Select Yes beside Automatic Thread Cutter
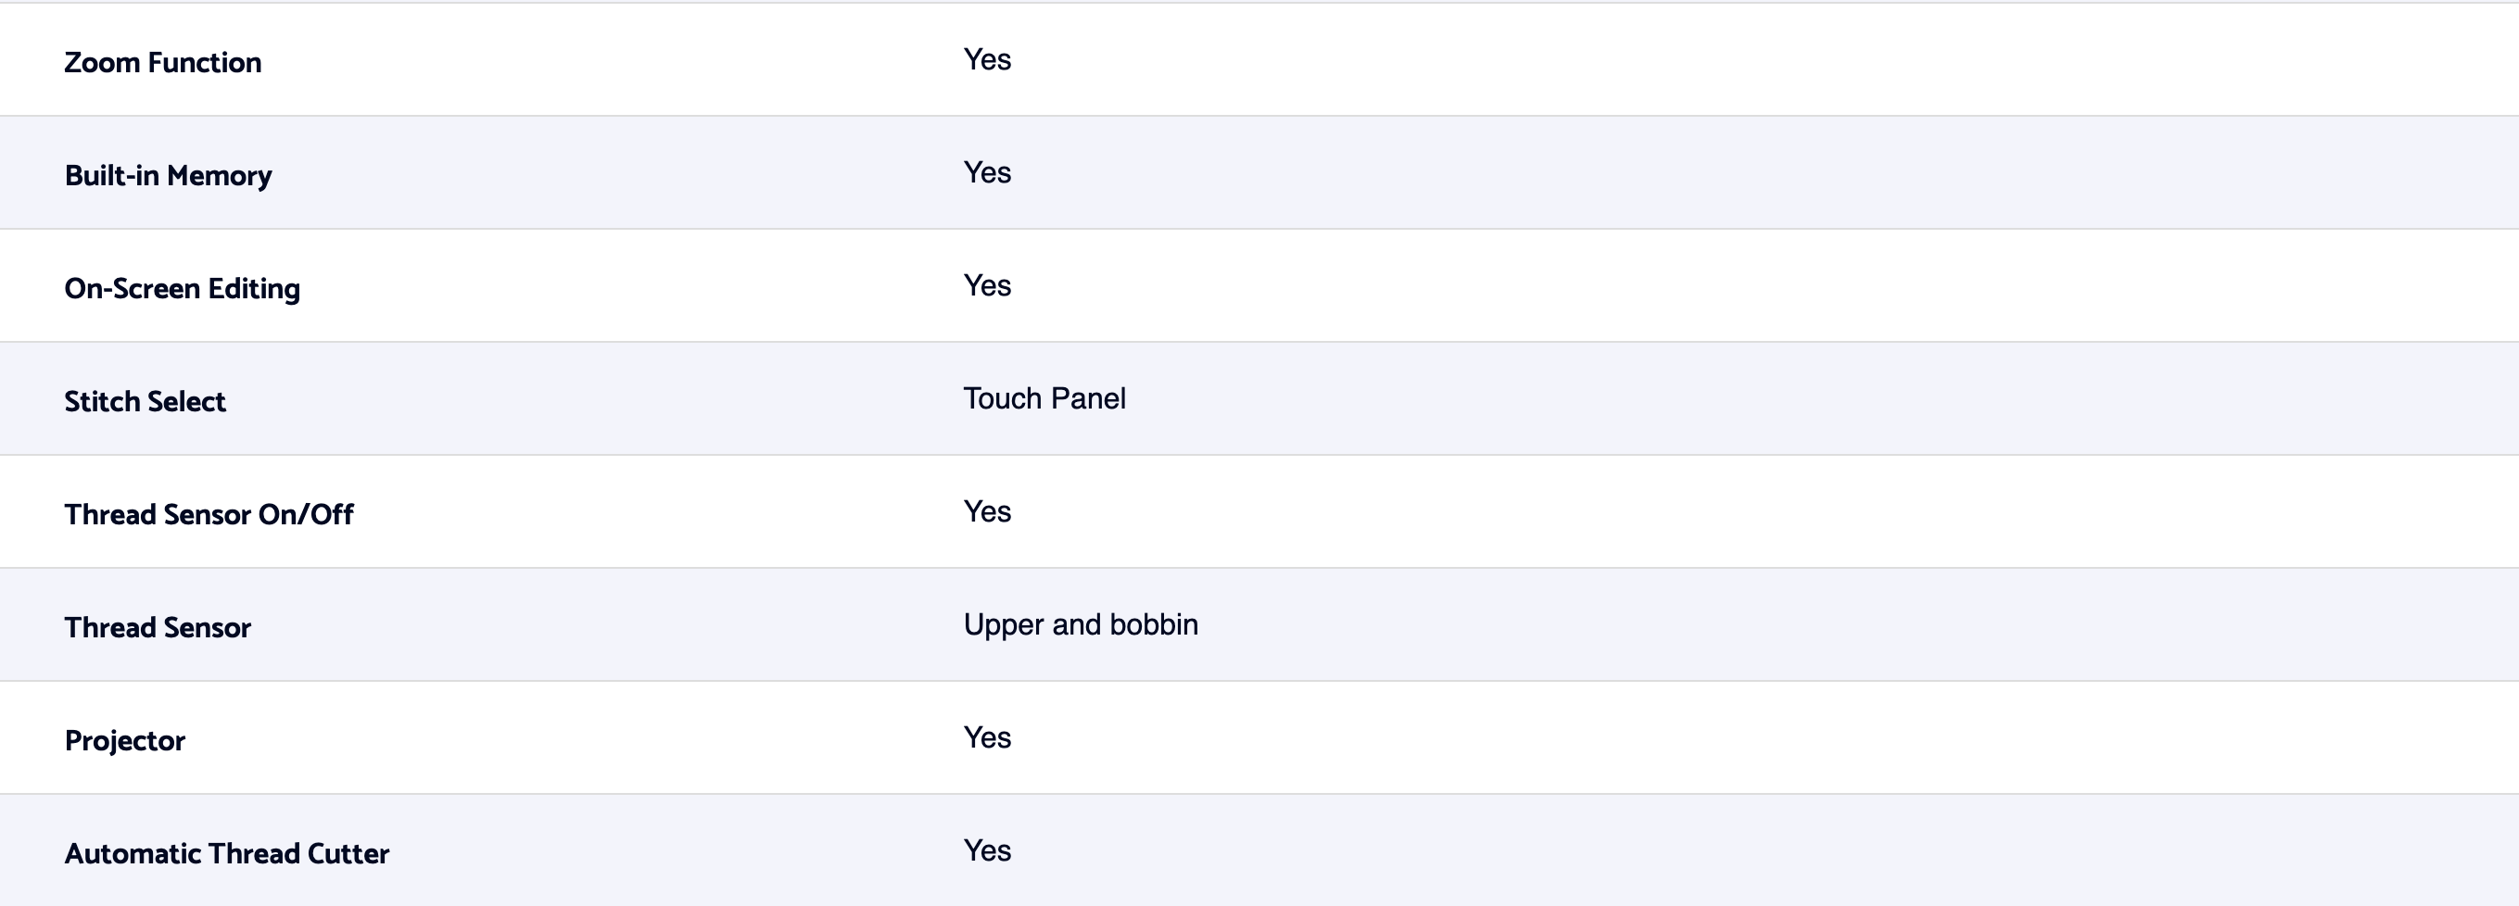The width and height of the screenshot is (2519, 906). [x=987, y=851]
